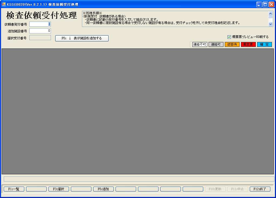Toggle 概要票プレビュー印刷する checkbox
Screen dimensions: 276x198
click(x=229, y=37)
